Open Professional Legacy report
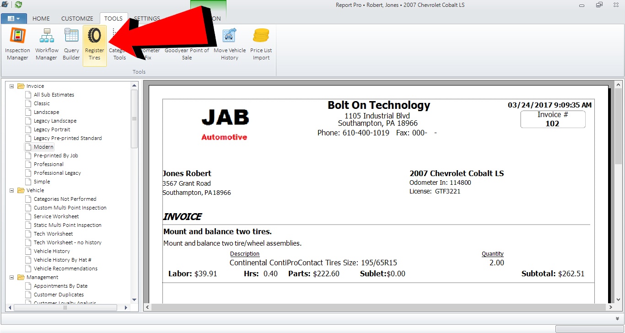Screen dimensions: 625x333 [57, 173]
